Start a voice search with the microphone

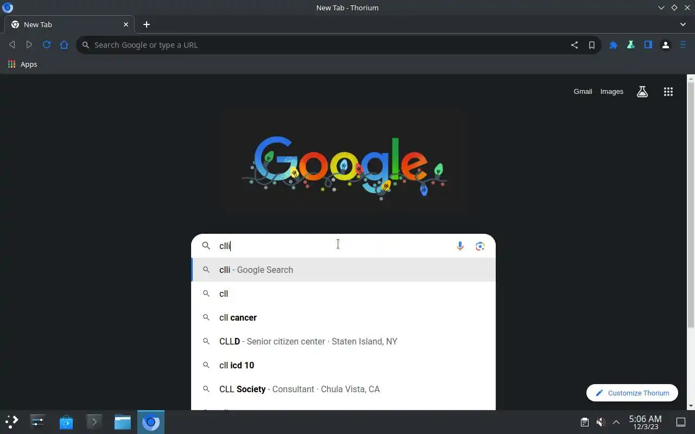coord(460,246)
